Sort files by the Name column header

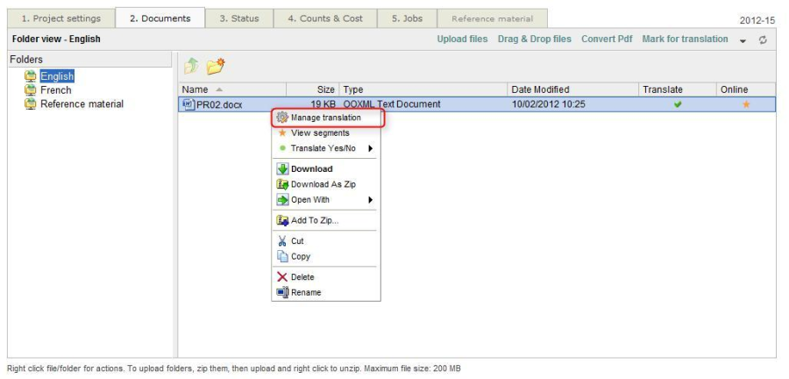click(195, 89)
